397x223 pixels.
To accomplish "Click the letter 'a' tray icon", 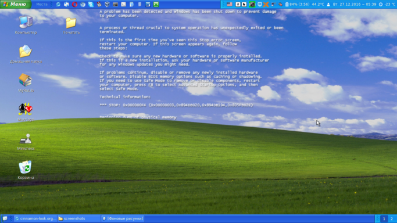I will pos(238,4).
